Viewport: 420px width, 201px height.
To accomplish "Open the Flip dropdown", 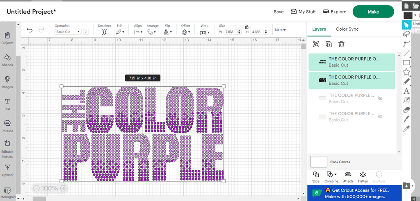I will pos(168,32).
